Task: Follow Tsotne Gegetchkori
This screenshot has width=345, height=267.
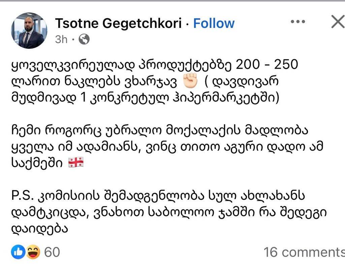Action: click(214, 23)
